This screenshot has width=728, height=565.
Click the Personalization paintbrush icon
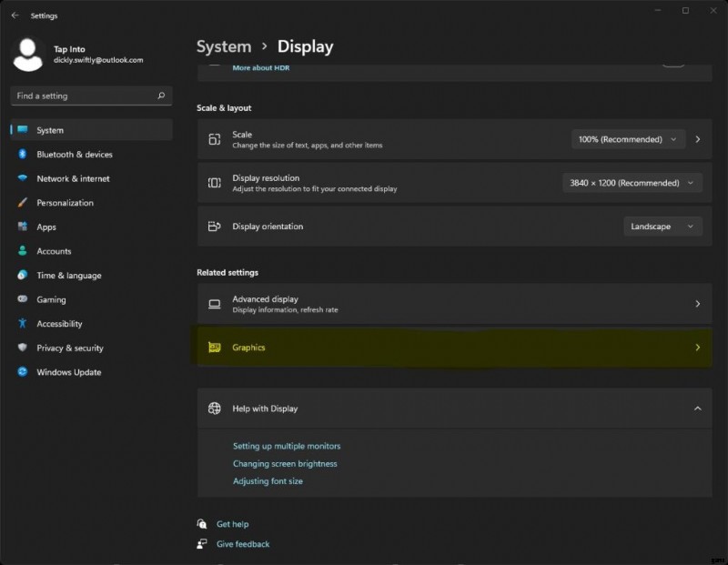[x=22, y=202]
